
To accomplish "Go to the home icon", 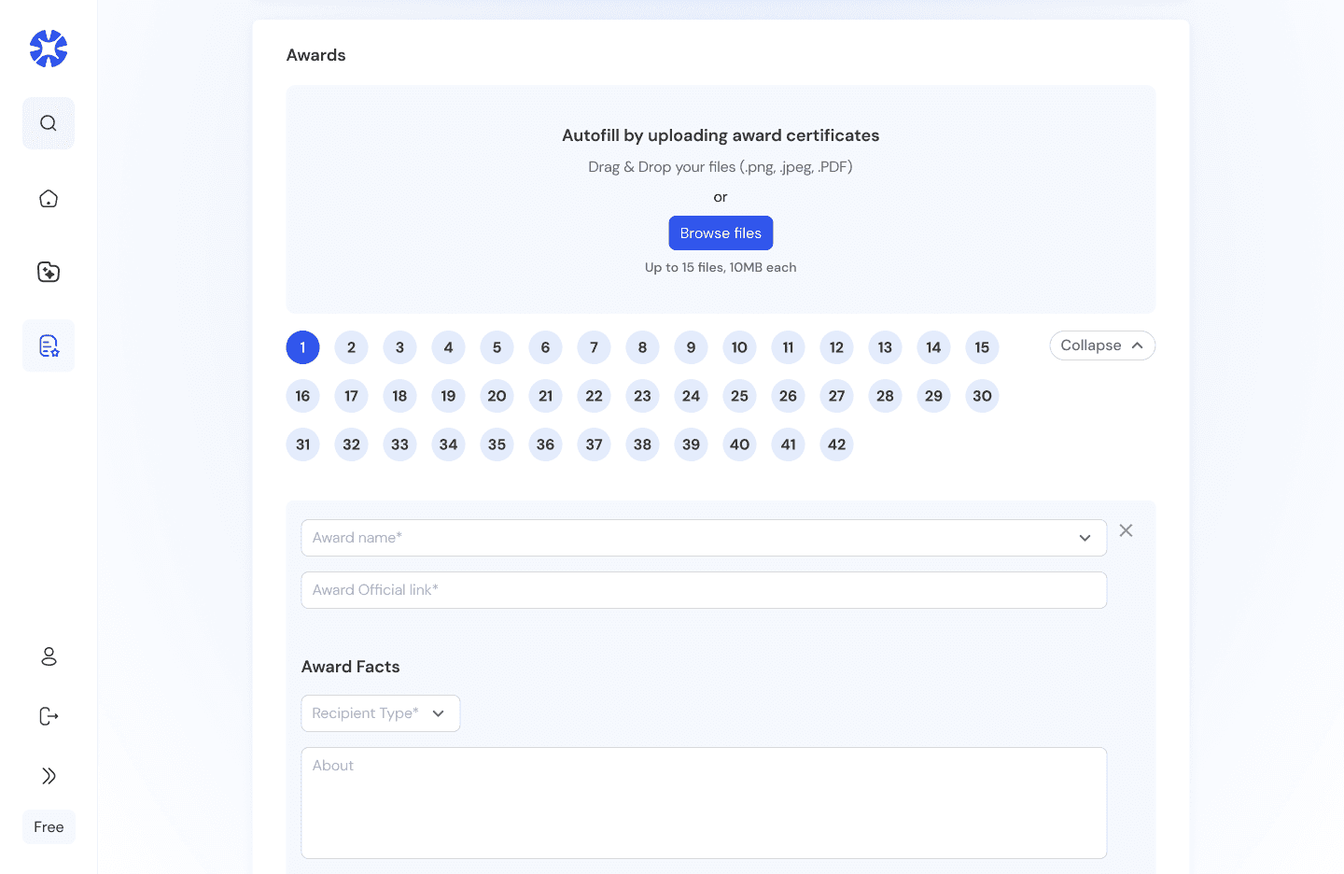I will (x=49, y=198).
